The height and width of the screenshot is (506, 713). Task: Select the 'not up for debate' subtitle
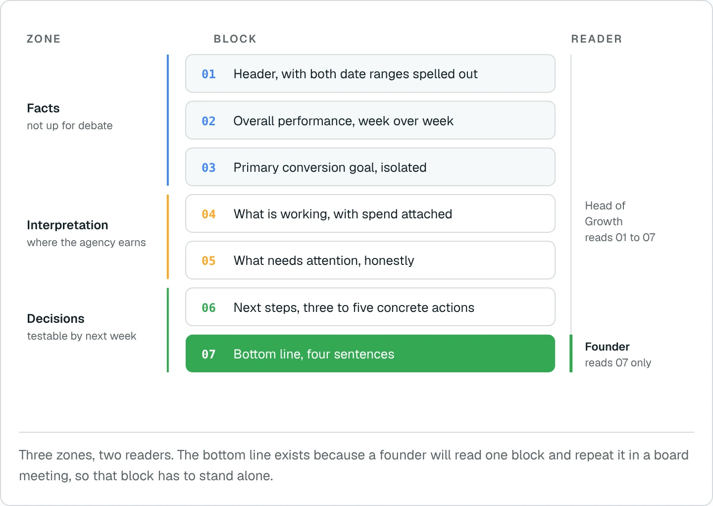(70, 126)
